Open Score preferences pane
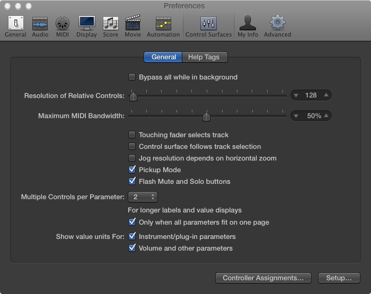 click(x=110, y=26)
